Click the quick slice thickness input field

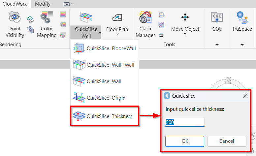click(x=185, y=122)
